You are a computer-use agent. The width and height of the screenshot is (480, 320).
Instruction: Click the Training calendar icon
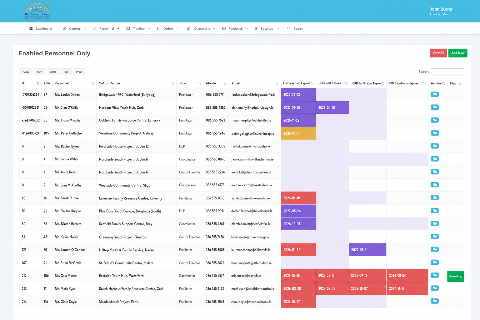(128, 28)
